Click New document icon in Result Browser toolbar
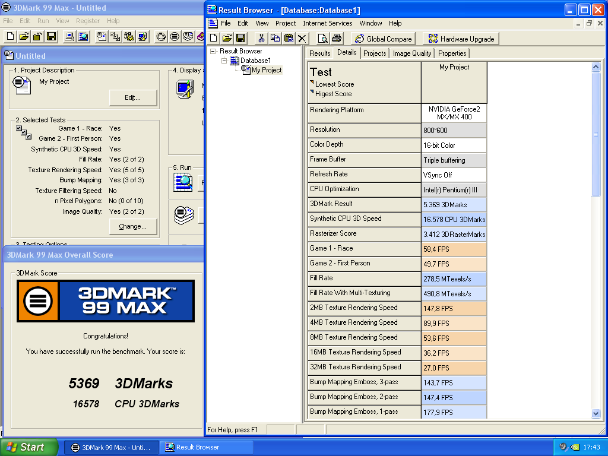Screen dimensions: 608x456 pos(214,38)
